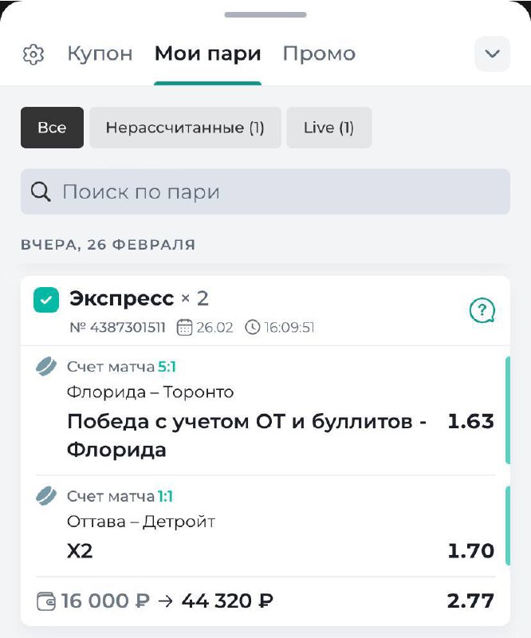Screen dimensions: 531x638
Task: Collapse the panel with the chevron button
Action: (492, 54)
